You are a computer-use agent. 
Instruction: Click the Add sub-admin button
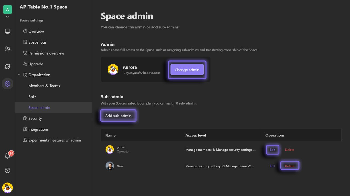(x=118, y=115)
